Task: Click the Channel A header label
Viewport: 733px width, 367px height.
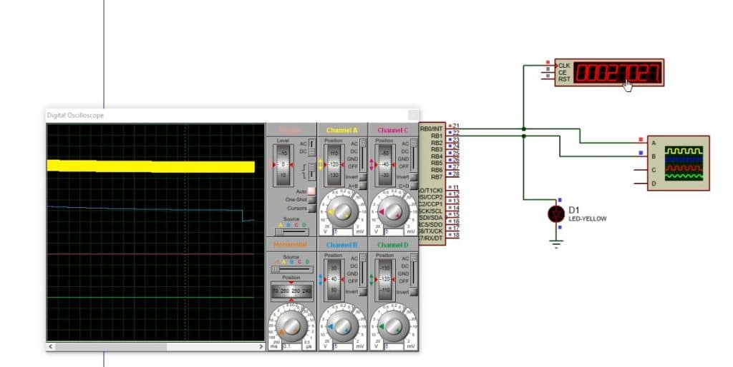Action: pos(342,130)
